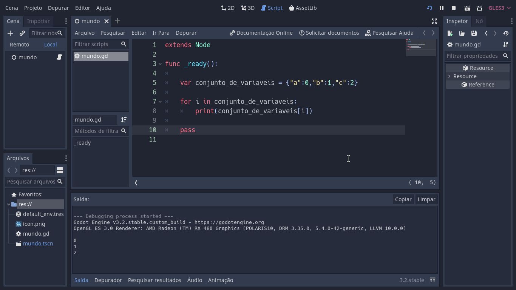
Task: Open the Depurador bottom panel
Action: tap(108, 280)
